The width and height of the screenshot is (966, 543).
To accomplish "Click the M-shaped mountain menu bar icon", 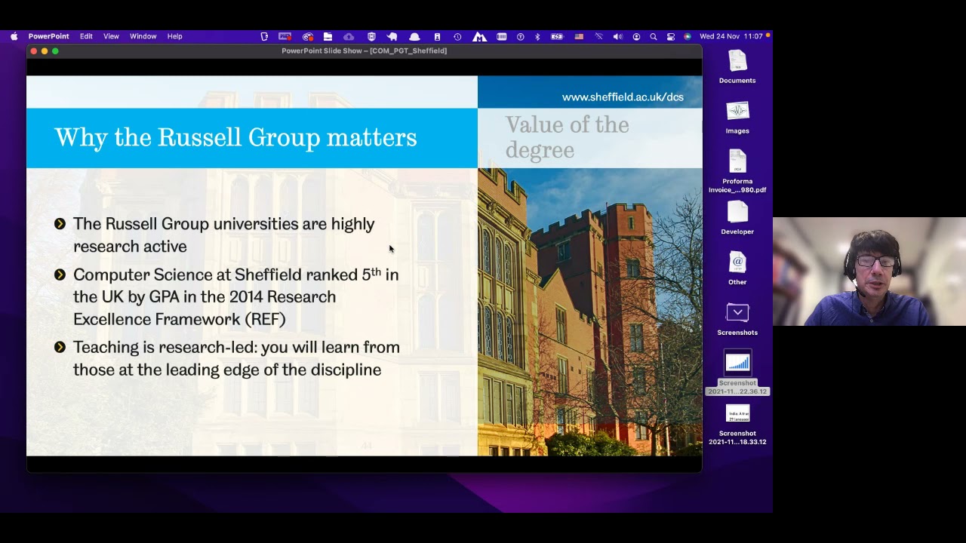I will click(x=479, y=36).
